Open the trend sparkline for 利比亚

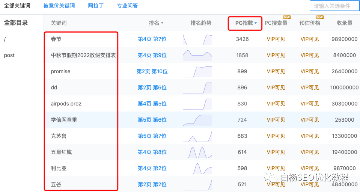[197, 169]
